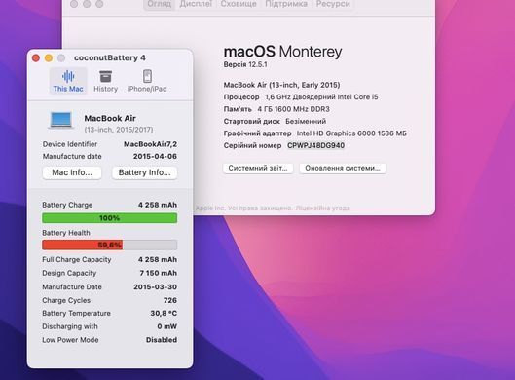515x380 pixels.
Task: Click the MacBook Air laptop icon
Action: tap(60, 120)
